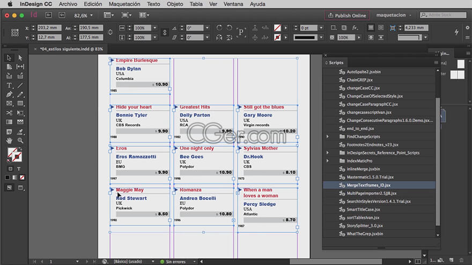Viewport: 472px width, 265px height.
Task: Toggle formatting affects text button
Action: 19,169
